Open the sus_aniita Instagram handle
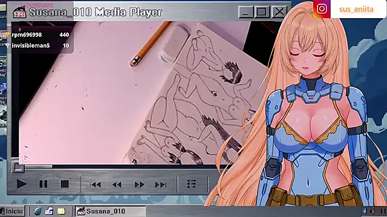Screen dimensions: 387x217 356,10
